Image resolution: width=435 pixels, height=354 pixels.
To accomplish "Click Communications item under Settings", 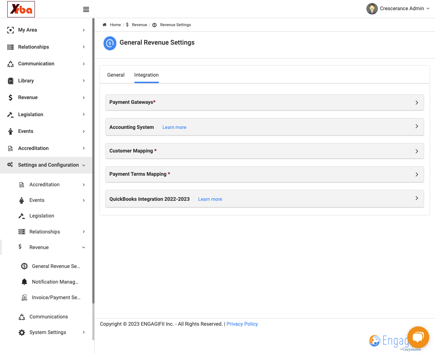I will click(49, 317).
